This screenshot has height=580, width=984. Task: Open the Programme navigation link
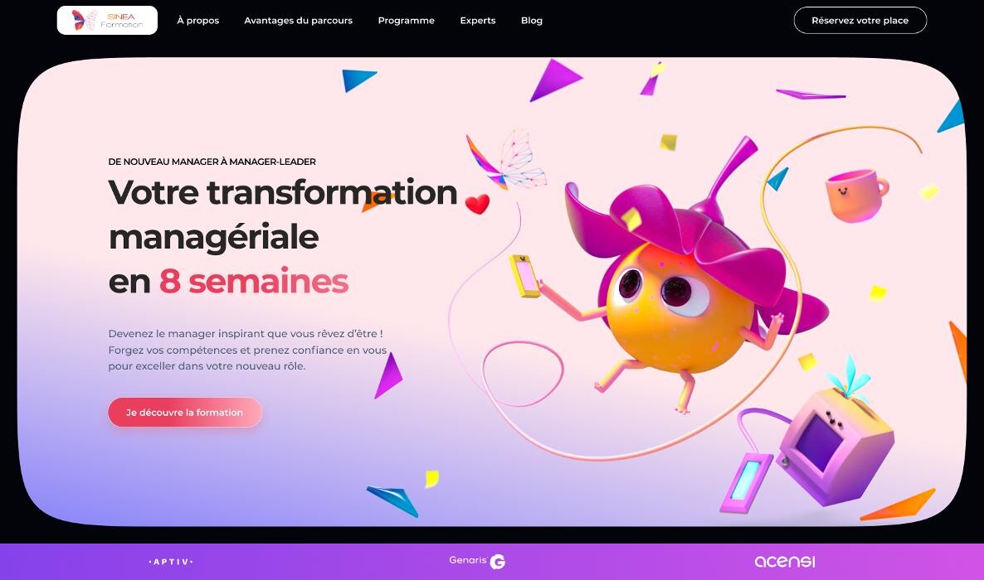click(406, 21)
